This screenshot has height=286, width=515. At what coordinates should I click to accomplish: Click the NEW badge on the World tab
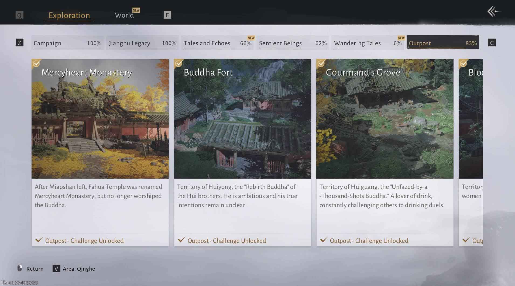click(136, 10)
